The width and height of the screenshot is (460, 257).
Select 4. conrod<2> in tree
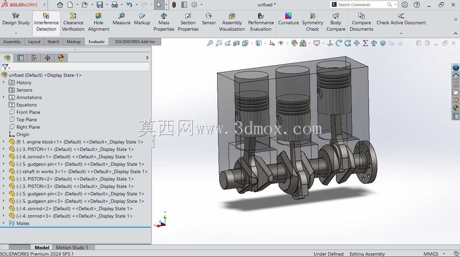[74, 208]
